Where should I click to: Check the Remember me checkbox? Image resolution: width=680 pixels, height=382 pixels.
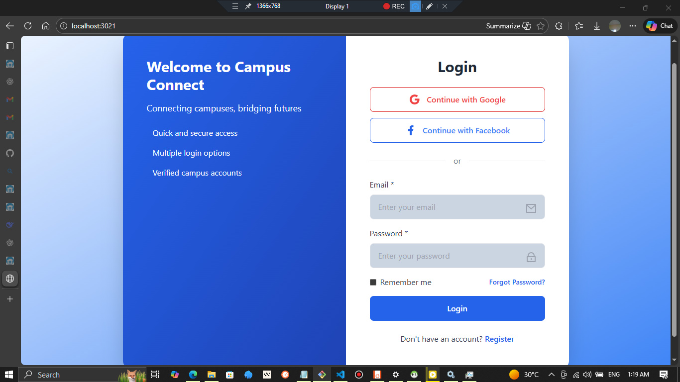[x=373, y=282]
